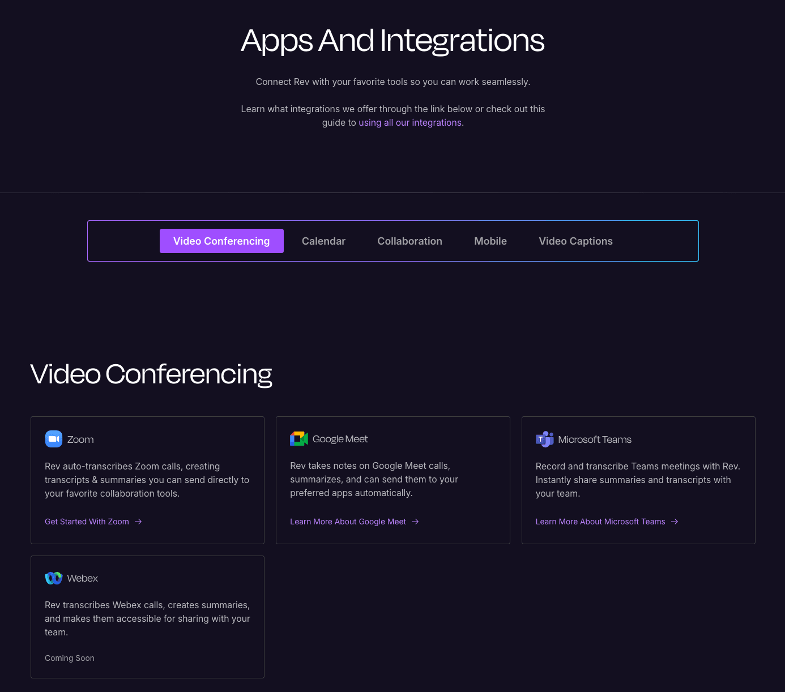Open the 'using all our integrations' link

click(410, 122)
